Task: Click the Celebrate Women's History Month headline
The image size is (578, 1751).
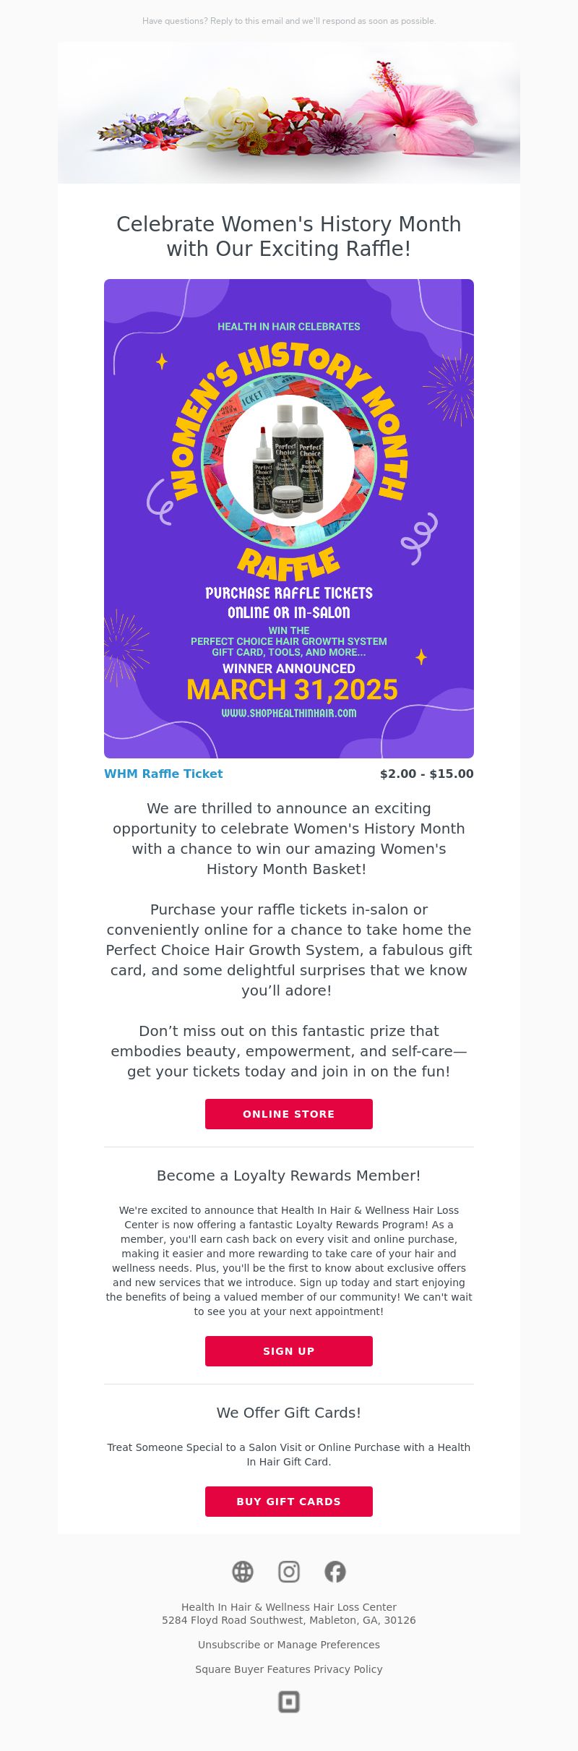Action: point(289,236)
